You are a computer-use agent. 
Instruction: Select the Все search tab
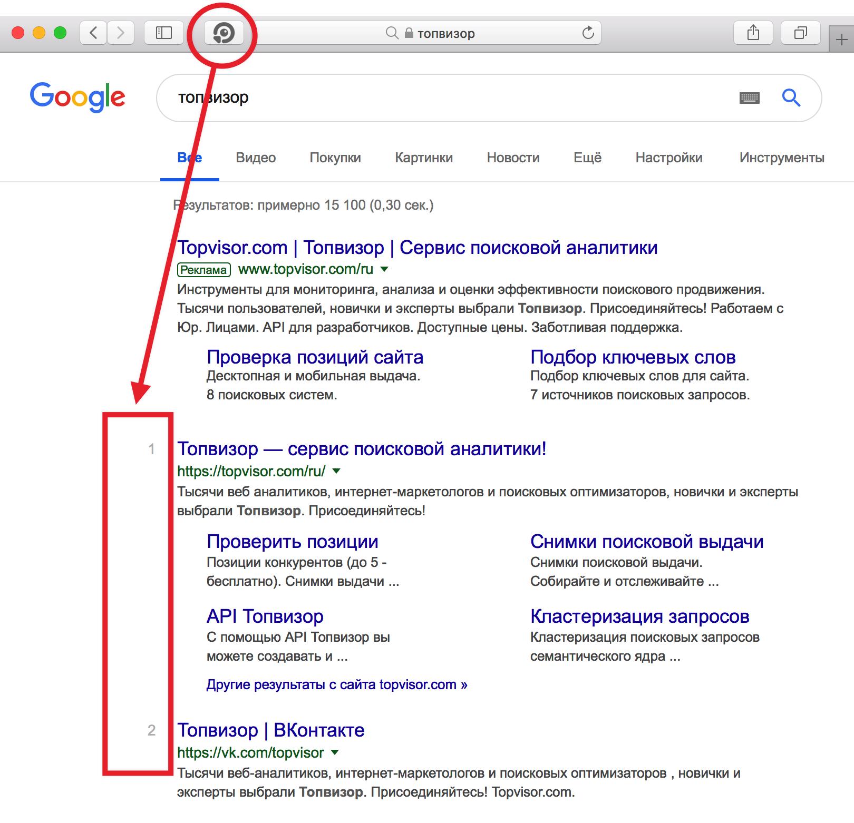pyautogui.click(x=190, y=158)
